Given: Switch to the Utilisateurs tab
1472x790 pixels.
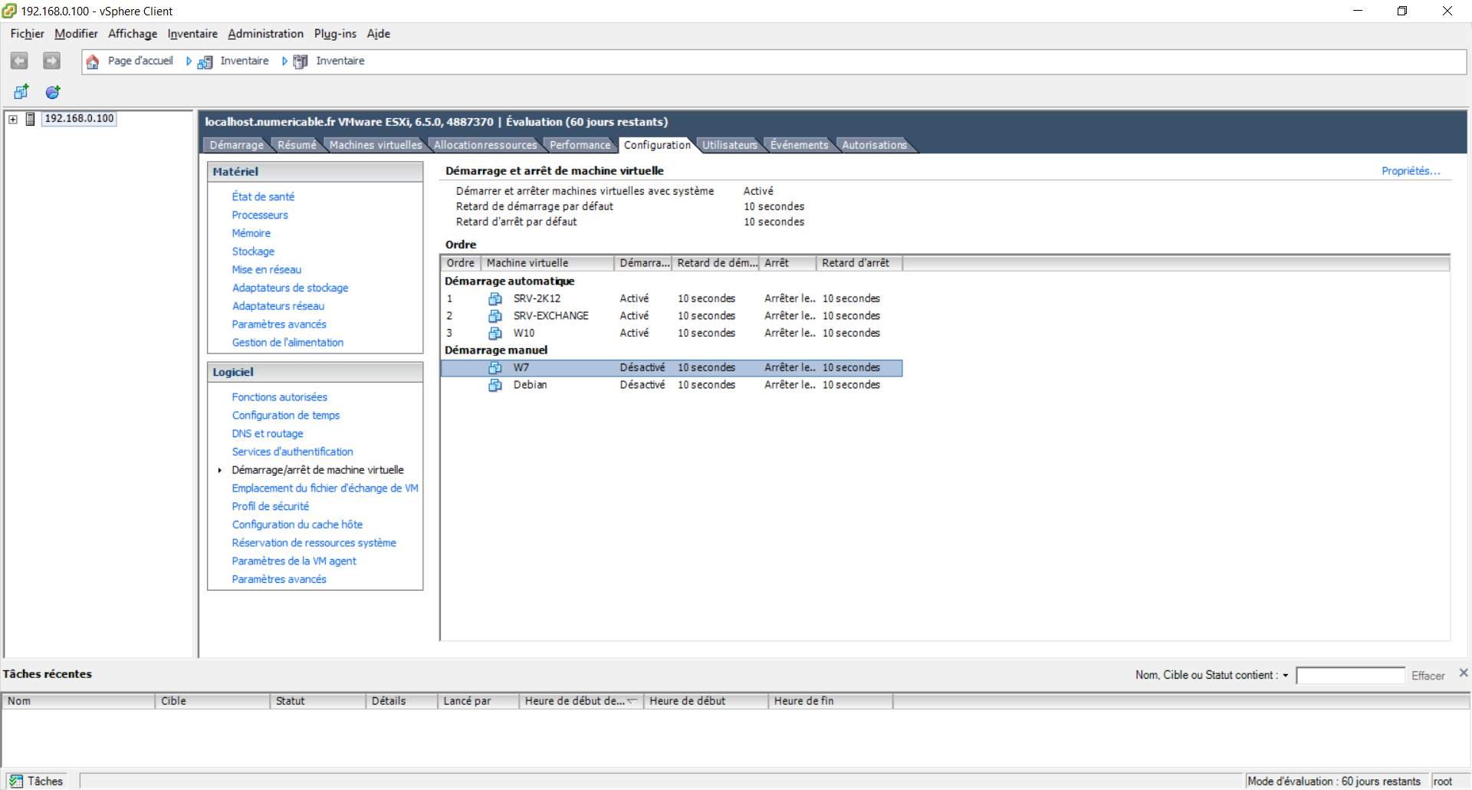Looking at the screenshot, I should tap(729, 145).
